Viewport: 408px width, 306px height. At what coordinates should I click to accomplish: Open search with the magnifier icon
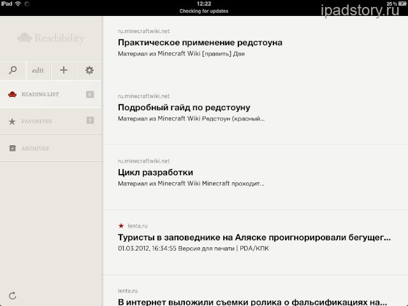click(x=13, y=70)
